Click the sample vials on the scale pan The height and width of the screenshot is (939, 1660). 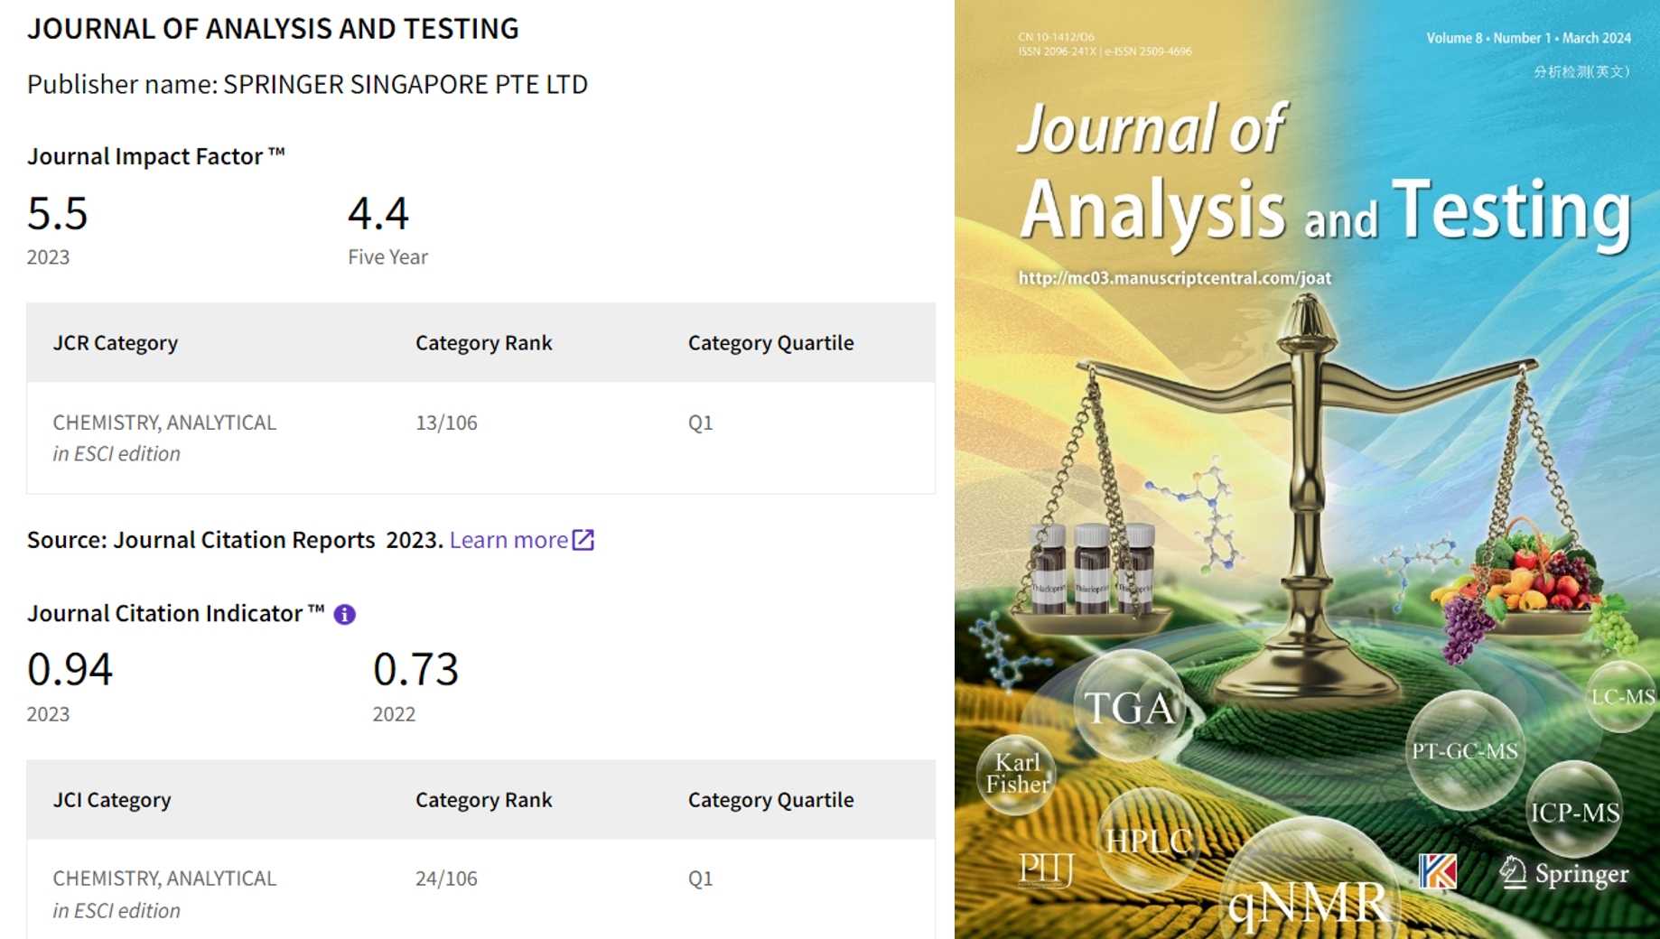click(x=1091, y=569)
